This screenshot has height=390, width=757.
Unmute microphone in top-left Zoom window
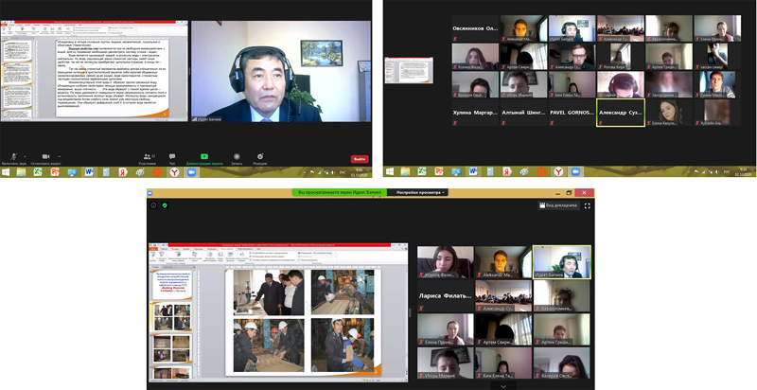point(13,158)
